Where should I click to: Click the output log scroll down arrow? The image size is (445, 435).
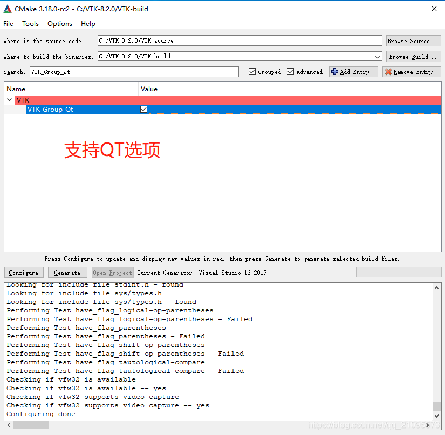[436, 416]
